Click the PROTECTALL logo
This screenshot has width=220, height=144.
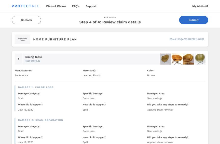[x=25, y=6]
